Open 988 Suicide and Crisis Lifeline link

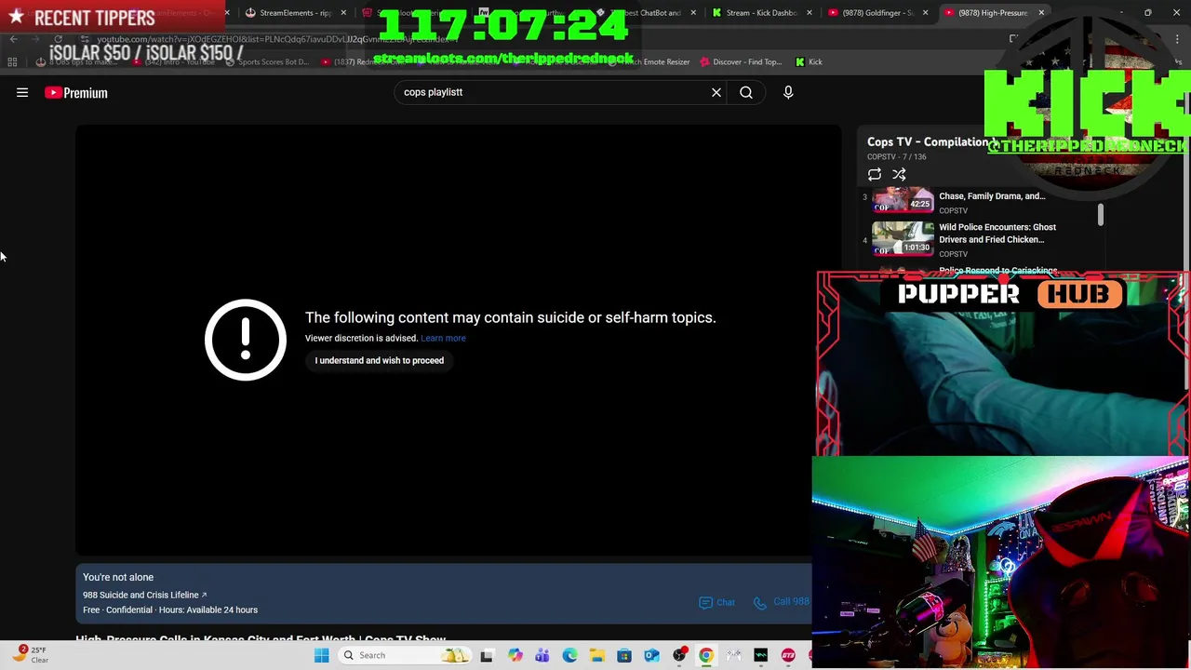(x=145, y=595)
